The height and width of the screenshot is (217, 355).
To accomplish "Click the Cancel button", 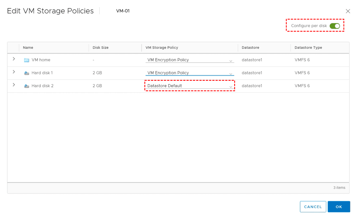I will pos(313,207).
